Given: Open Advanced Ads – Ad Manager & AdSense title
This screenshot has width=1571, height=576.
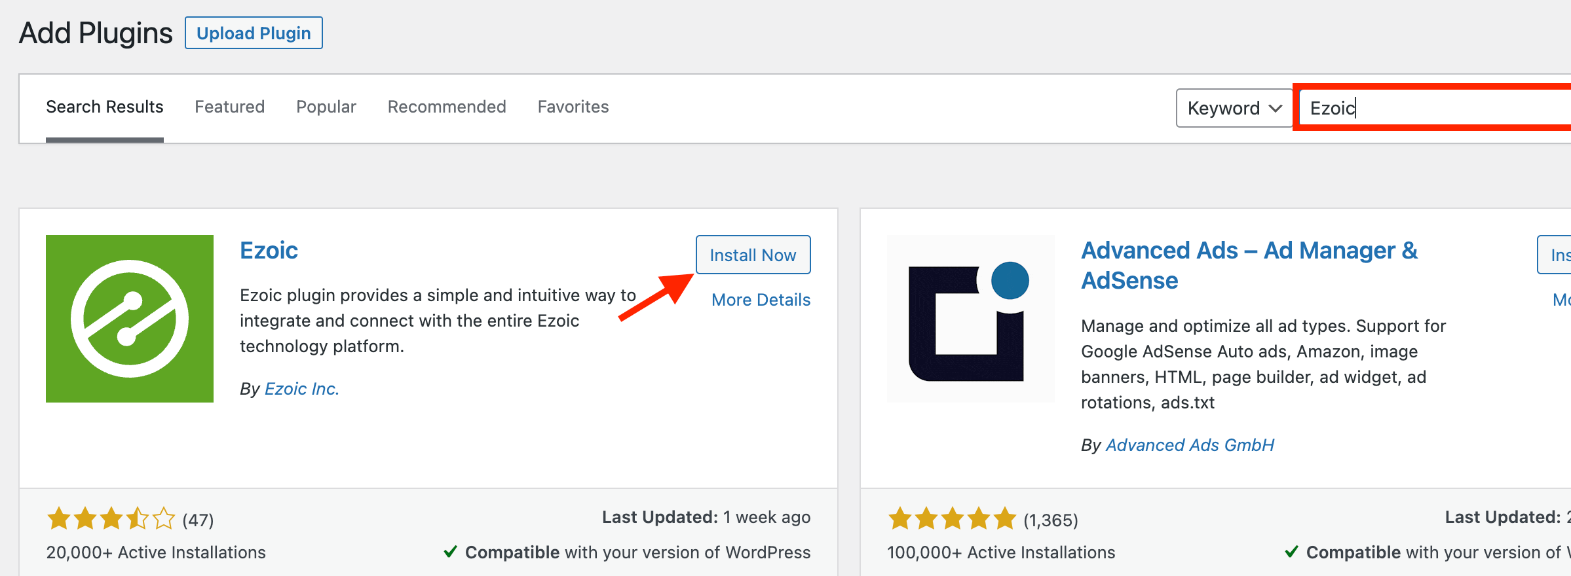Looking at the screenshot, I should tap(1249, 265).
